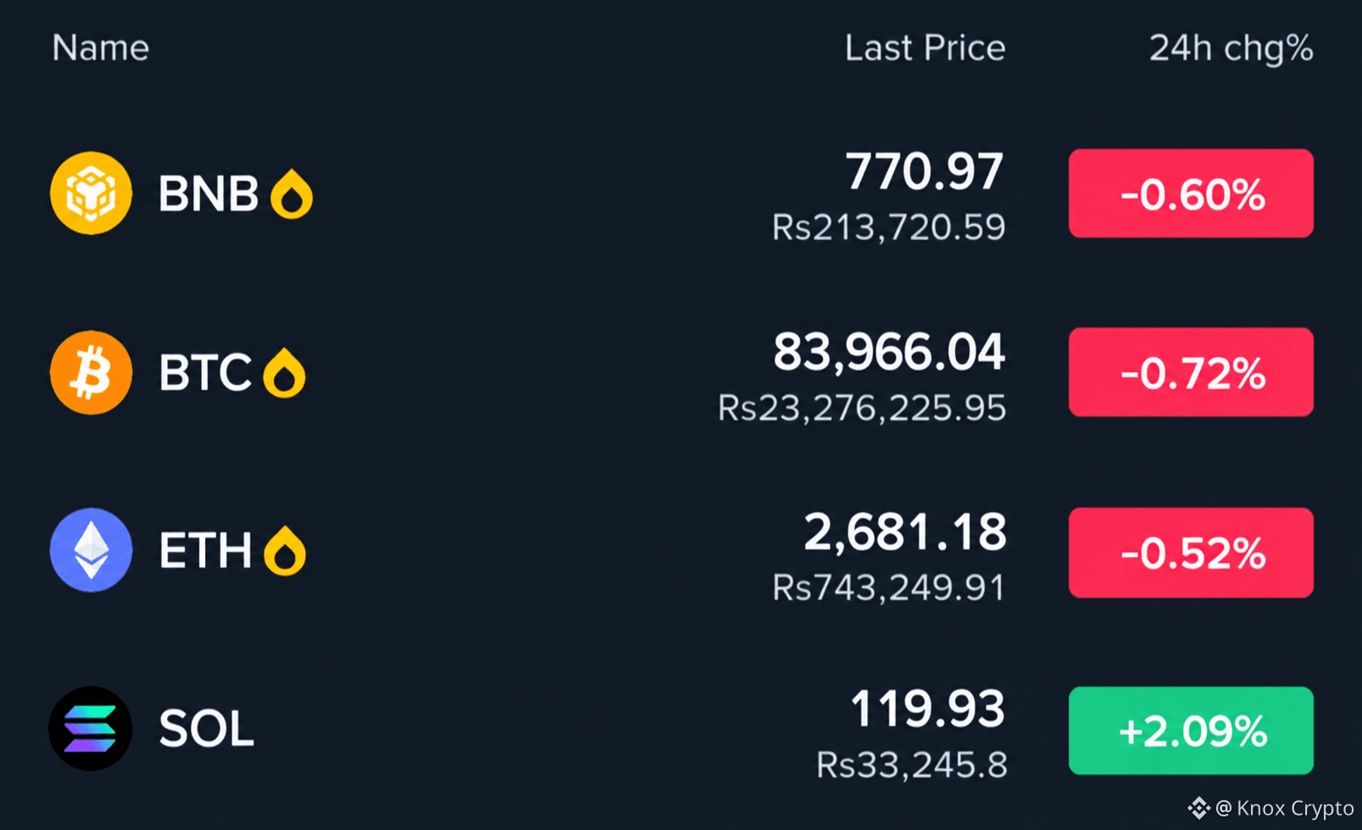The width and height of the screenshot is (1362, 830).
Task: Select the SOL ticker name
Action: point(207,729)
